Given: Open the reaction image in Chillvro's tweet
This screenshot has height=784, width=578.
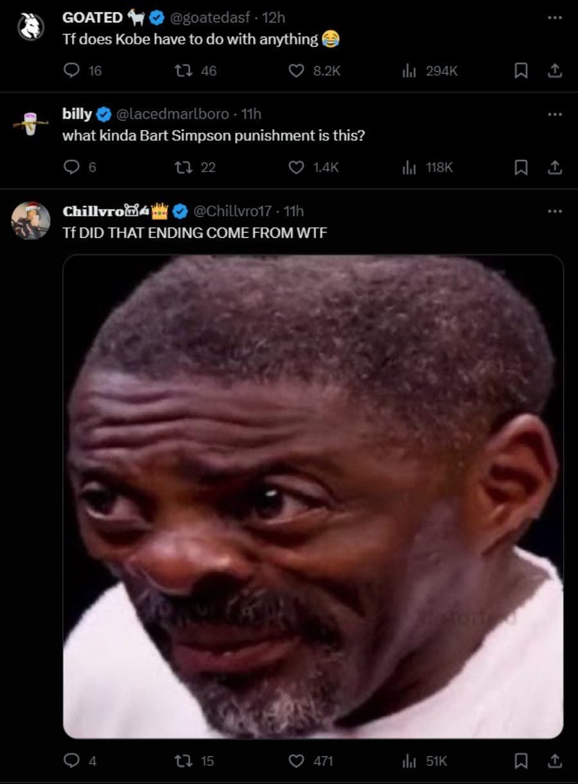Looking at the screenshot, I should pos(313,496).
